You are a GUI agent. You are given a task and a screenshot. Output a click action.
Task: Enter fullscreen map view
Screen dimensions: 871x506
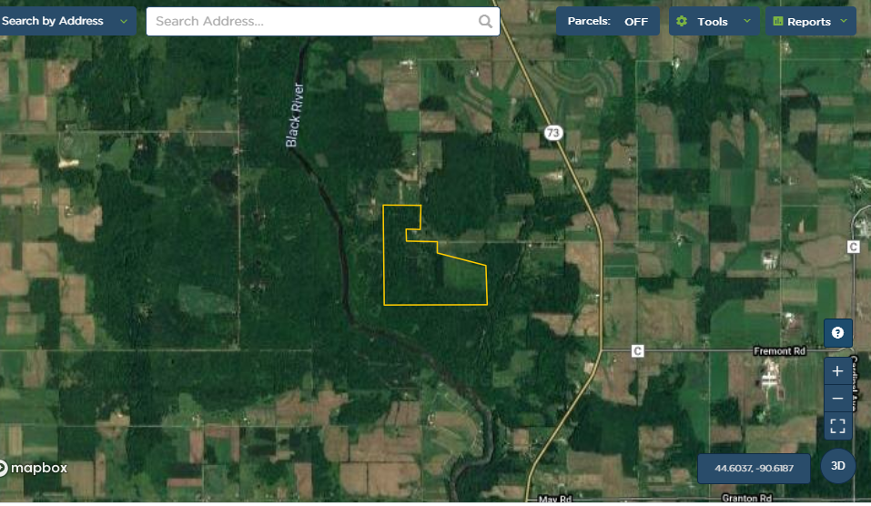[837, 426]
